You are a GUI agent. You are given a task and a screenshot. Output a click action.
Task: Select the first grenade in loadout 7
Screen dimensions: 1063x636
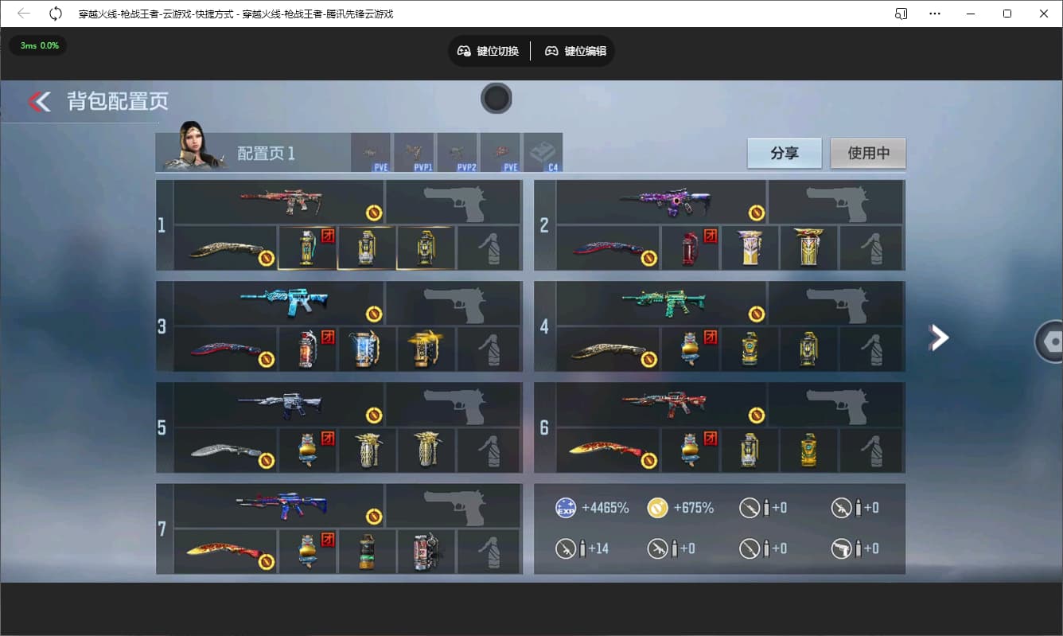tap(307, 552)
